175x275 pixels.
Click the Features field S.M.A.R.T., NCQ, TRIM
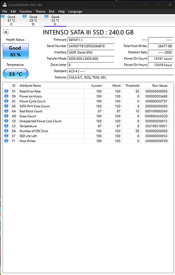click(120, 77)
